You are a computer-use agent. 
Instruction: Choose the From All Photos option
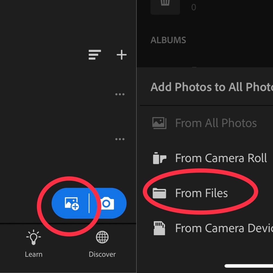216,123
